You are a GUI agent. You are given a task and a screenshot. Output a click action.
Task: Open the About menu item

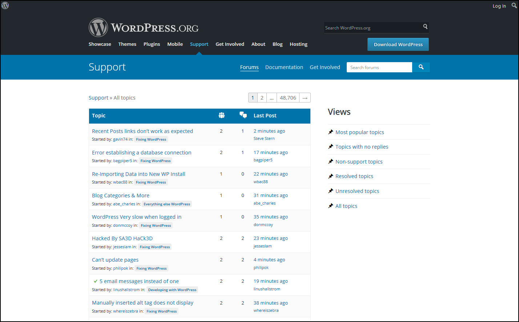(258, 44)
